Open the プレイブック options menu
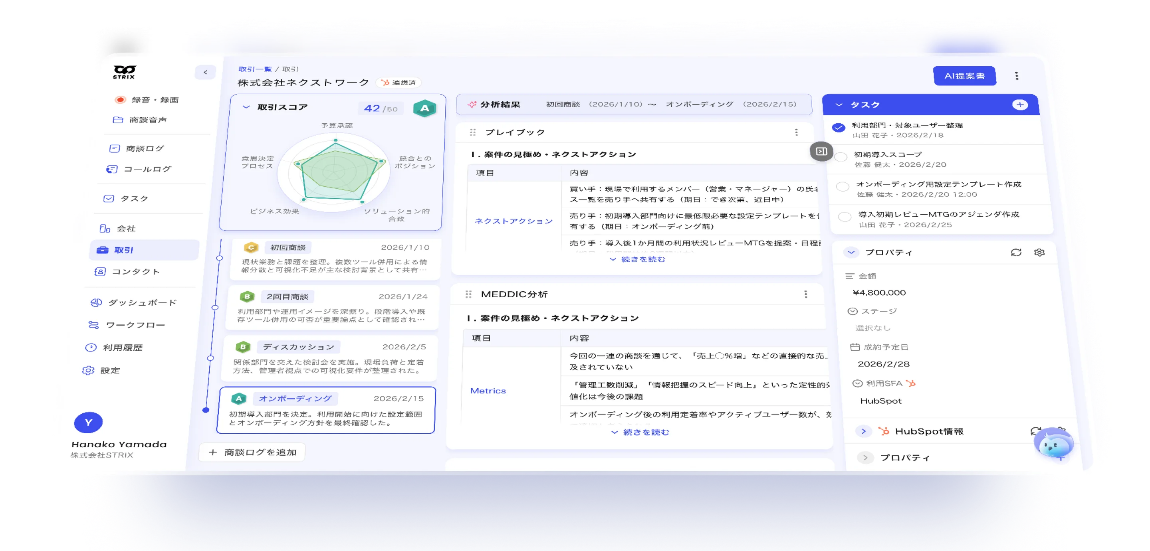The width and height of the screenshot is (1150, 551). coord(797,132)
